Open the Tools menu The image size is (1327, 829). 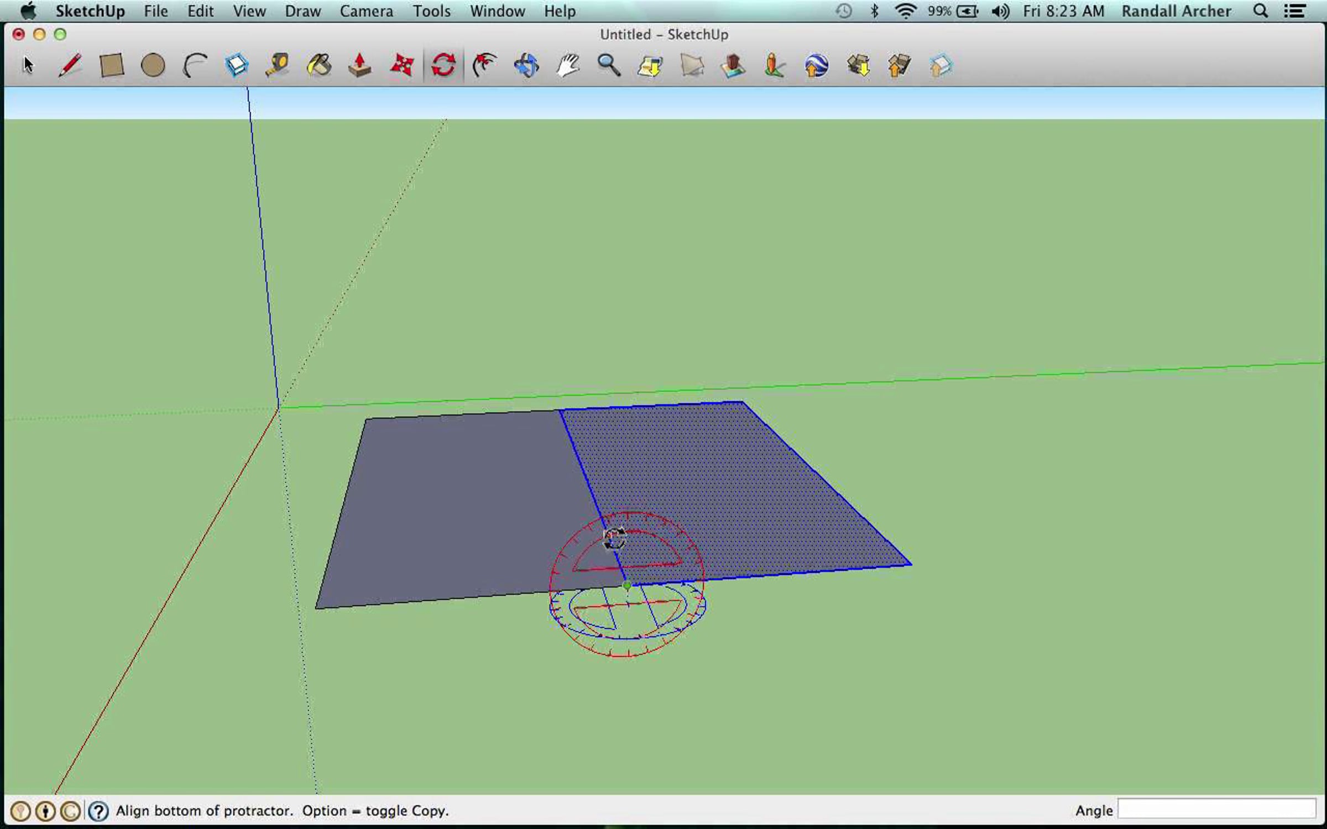pos(431,11)
